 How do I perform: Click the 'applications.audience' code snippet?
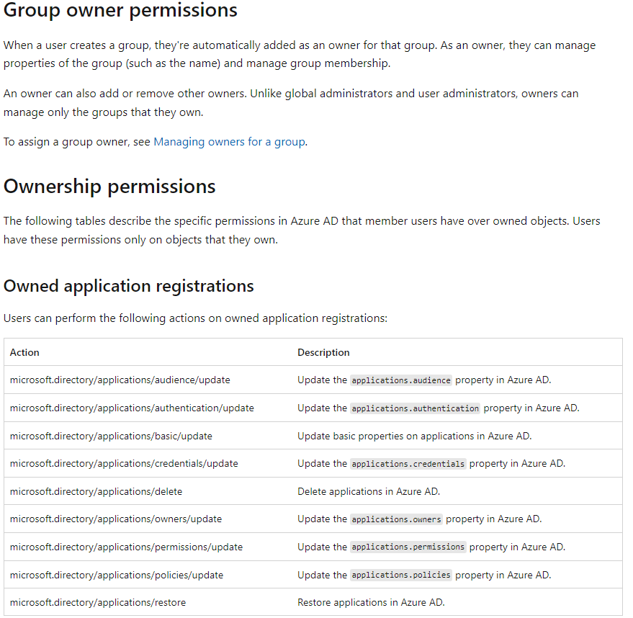click(401, 380)
